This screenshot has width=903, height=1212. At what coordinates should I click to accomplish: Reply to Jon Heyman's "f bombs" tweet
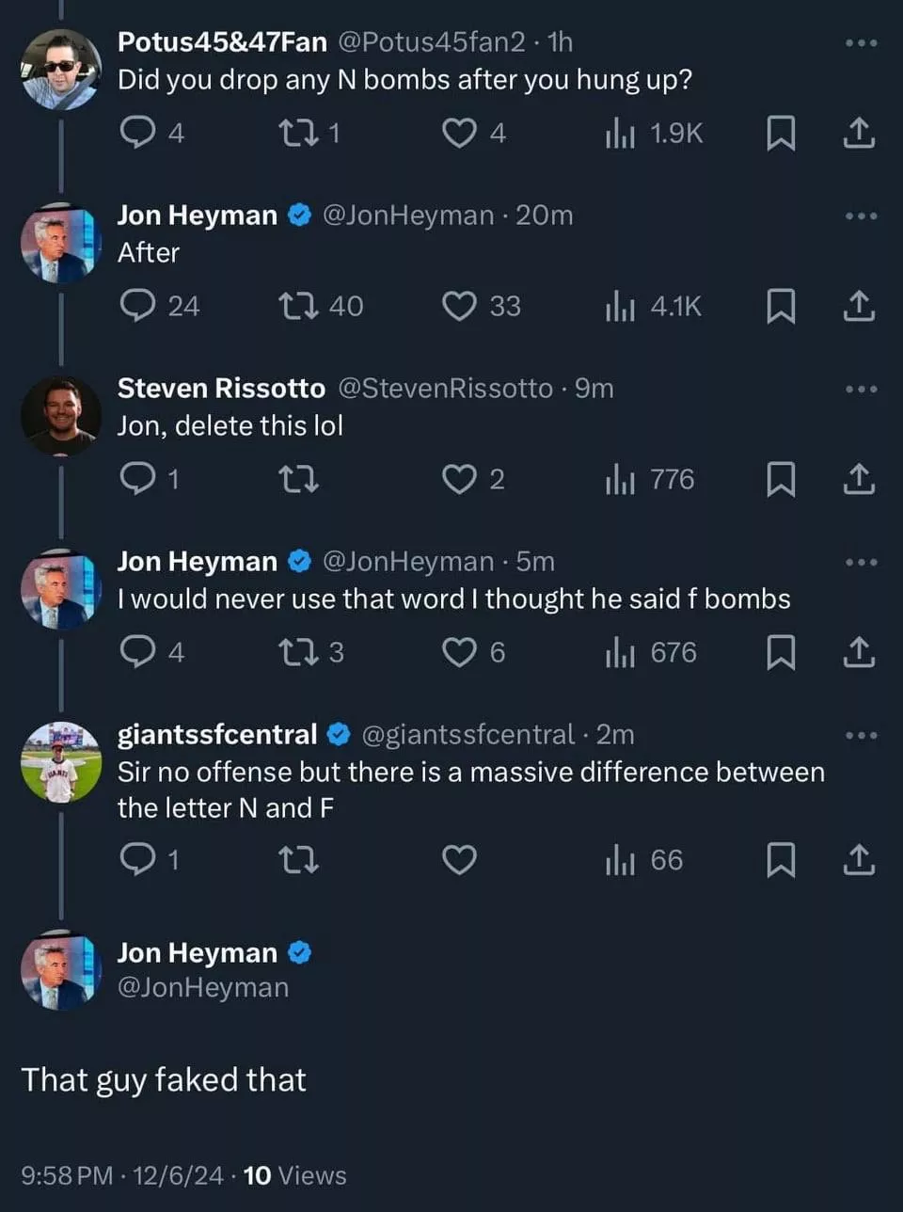tap(137, 652)
